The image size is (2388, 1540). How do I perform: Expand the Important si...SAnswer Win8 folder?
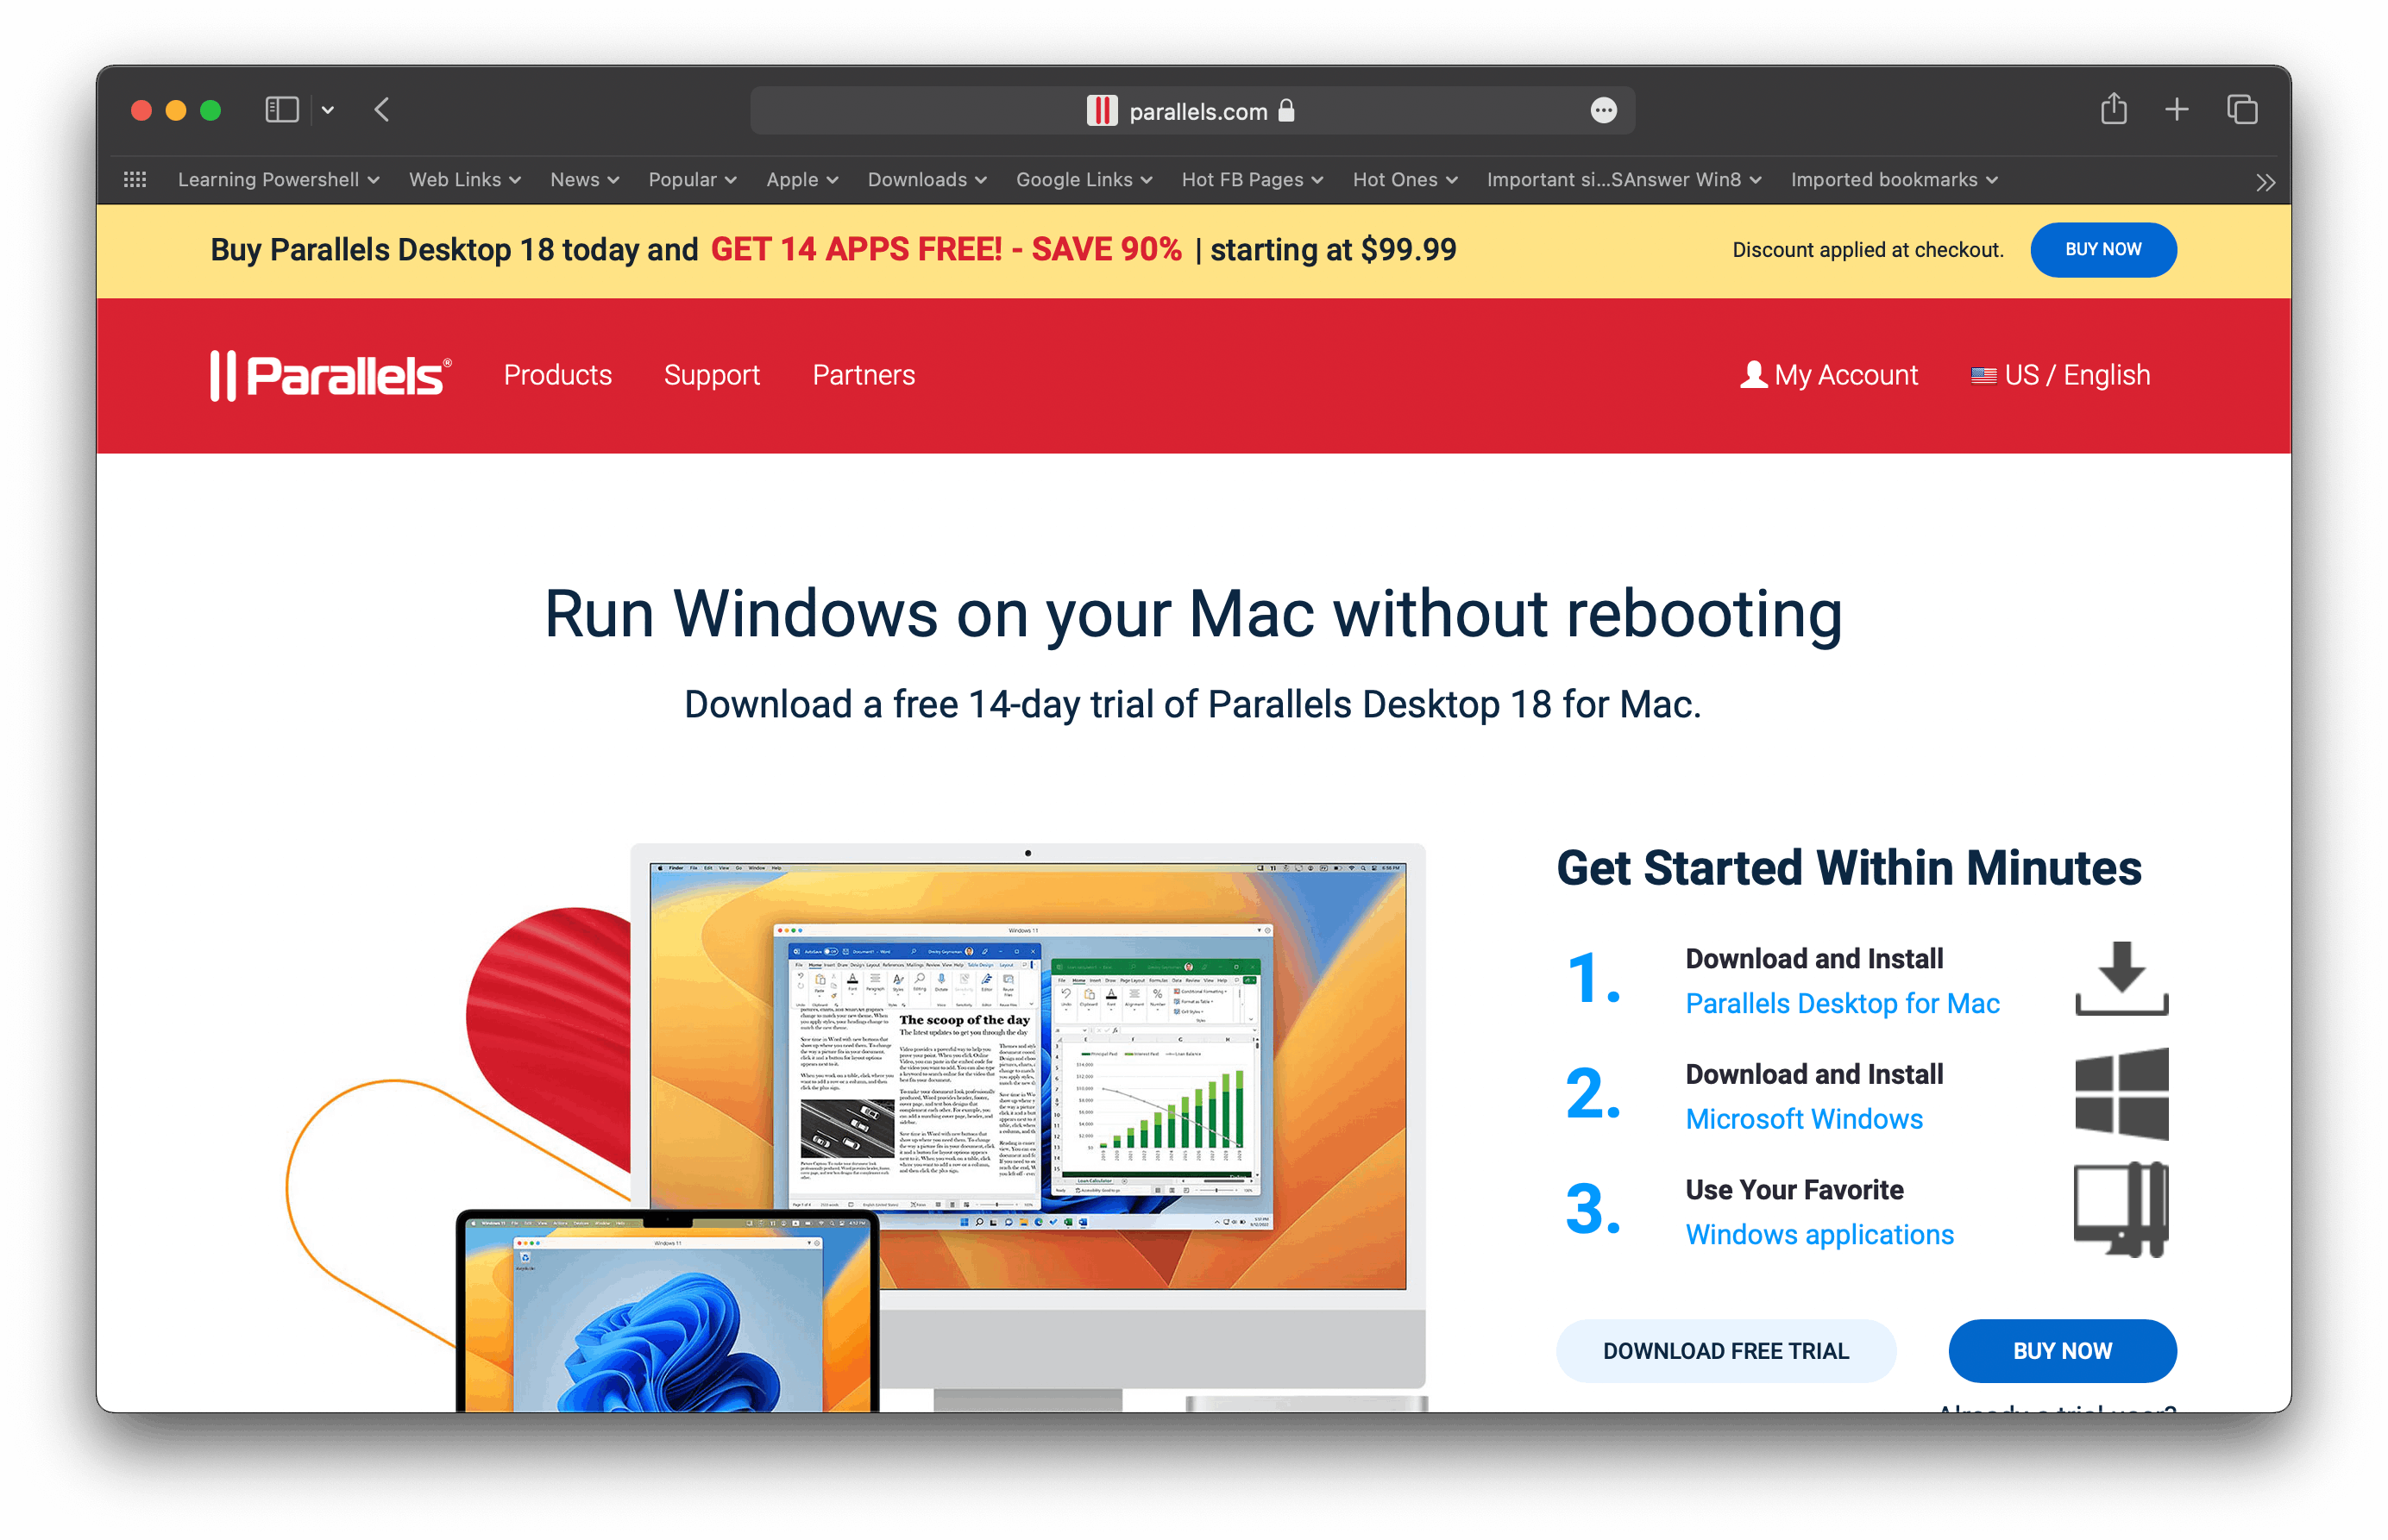[1623, 180]
